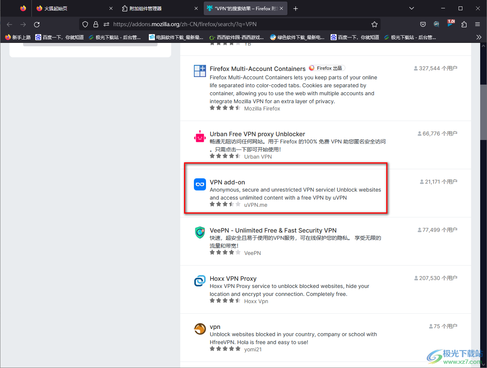The height and width of the screenshot is (368, 487).
Task: Open the 新手上路 bookmark
Action: coord(18,37)
